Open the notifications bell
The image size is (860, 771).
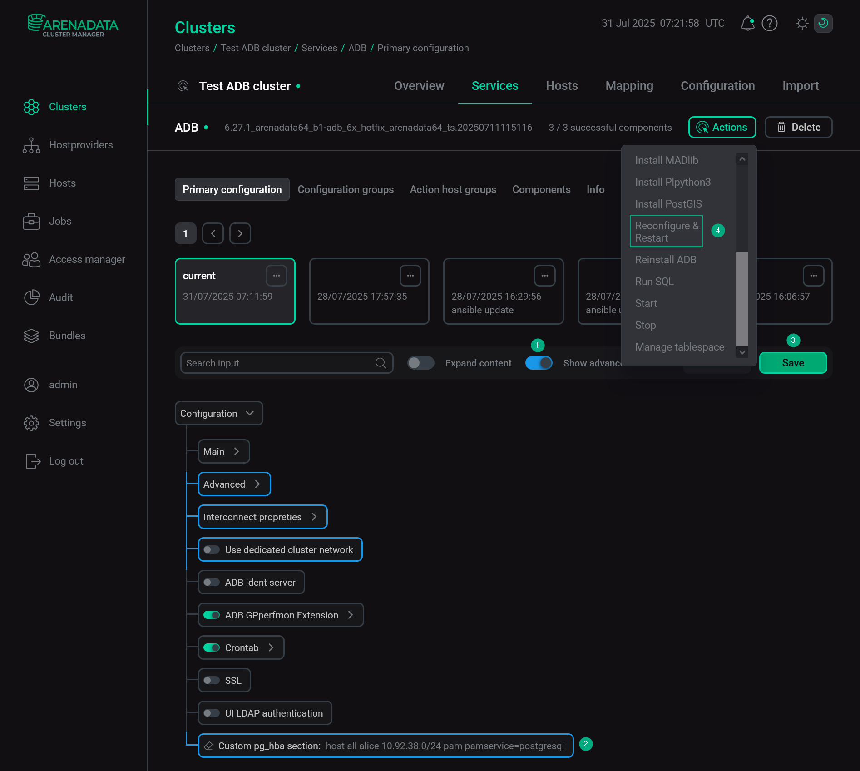[747, 23]
